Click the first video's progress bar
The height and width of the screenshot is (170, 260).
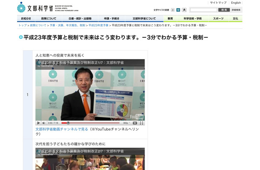tap(90, 123)
